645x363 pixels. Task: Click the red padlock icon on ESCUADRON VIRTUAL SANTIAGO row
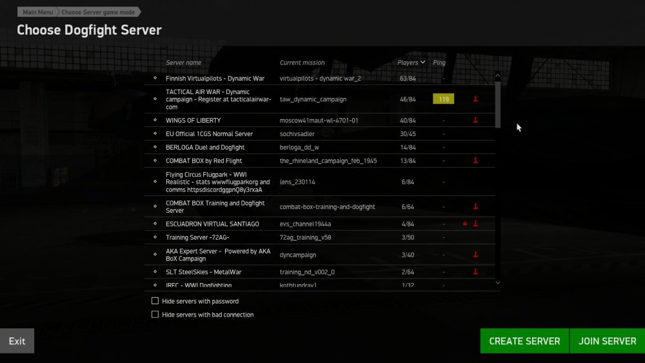(x=465, y=224)
